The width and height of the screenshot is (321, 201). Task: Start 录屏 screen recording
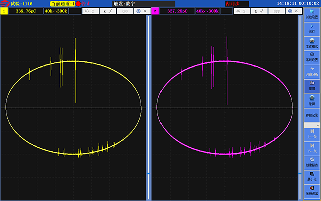[x=312, y=99]
